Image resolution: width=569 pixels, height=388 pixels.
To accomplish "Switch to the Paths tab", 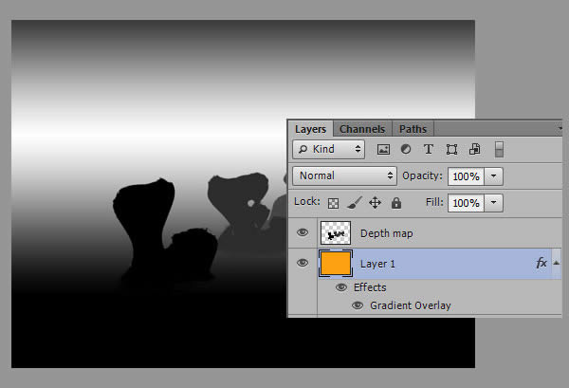I will click(413, 129).
